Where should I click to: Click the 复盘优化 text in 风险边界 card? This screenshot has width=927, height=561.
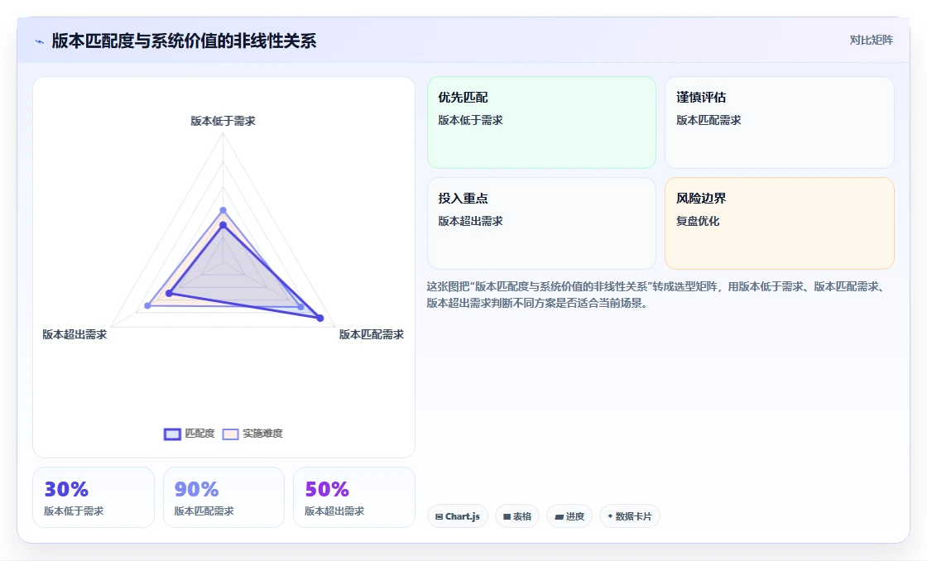698,221
